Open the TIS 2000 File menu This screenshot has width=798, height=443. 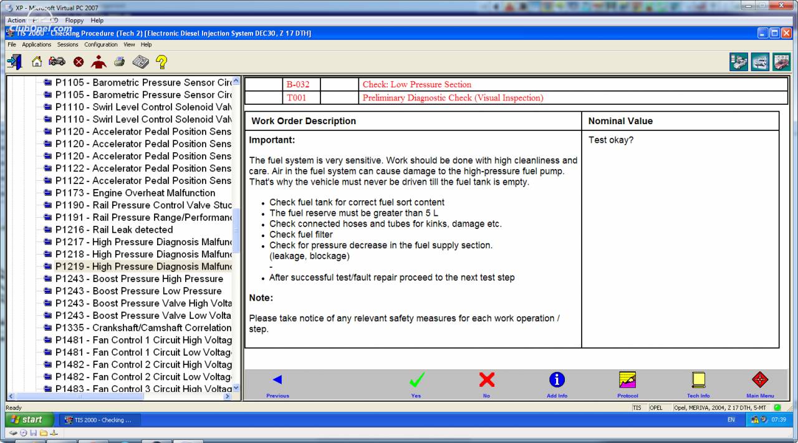coord(12,45)
